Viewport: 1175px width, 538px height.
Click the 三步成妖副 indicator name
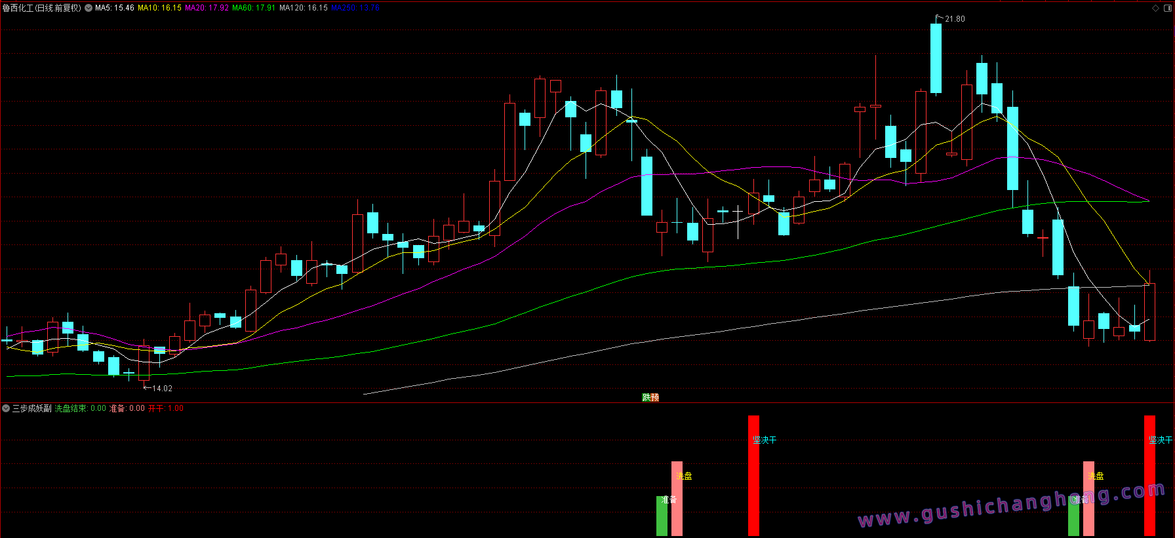31,408
